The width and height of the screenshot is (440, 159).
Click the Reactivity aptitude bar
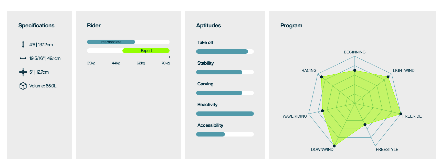point(225,114)
